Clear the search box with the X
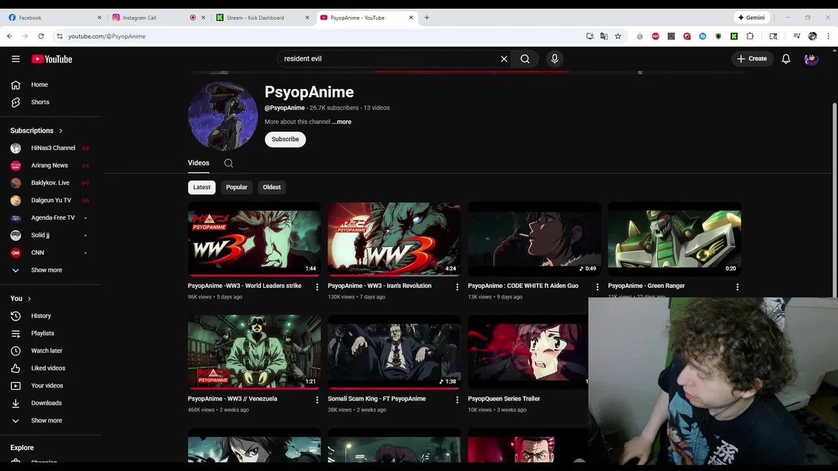The height and width of the screenshot is (471, 838). coord(504,59)
